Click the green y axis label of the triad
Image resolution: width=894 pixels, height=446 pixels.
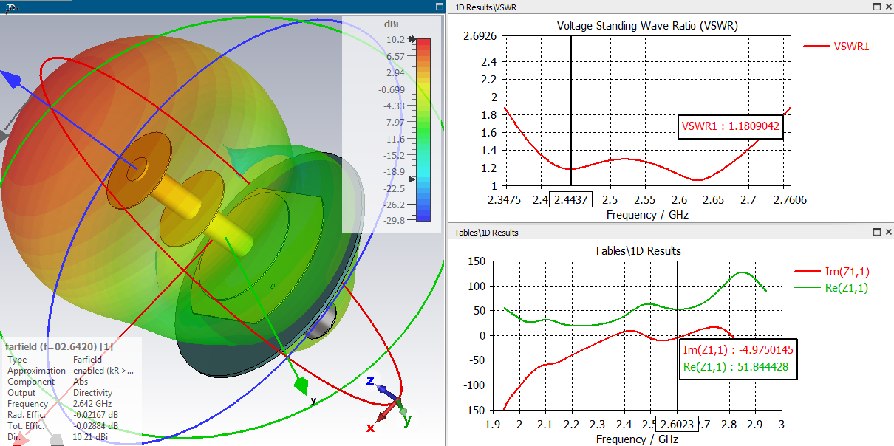[x=407, y=420]
